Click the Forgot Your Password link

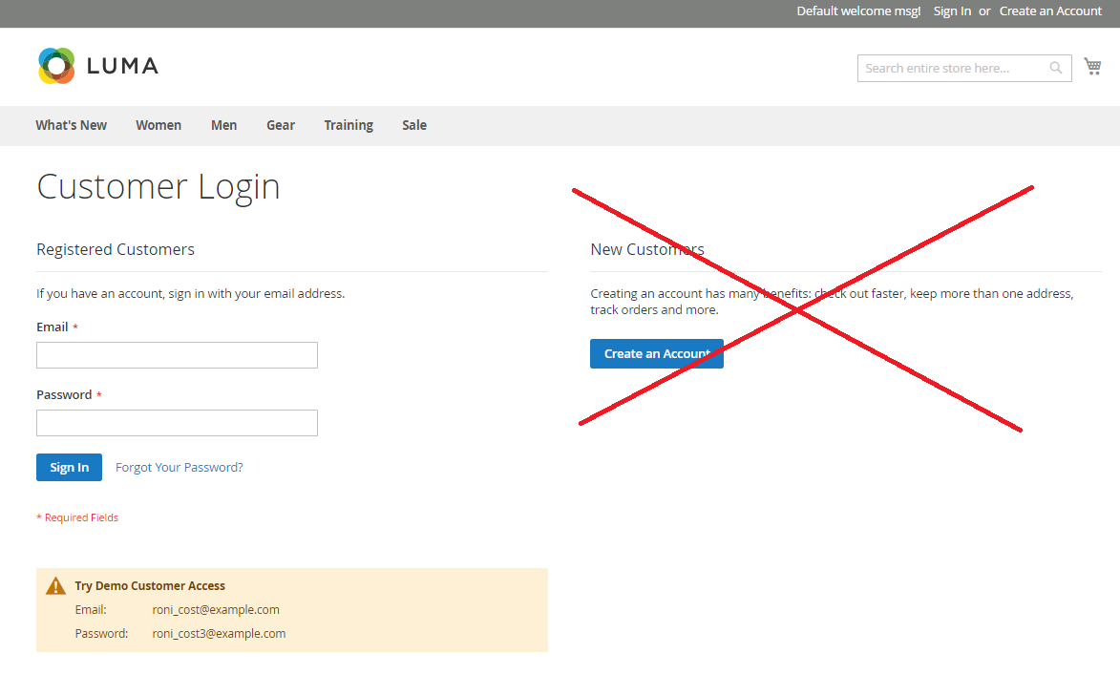click(180, 468)
